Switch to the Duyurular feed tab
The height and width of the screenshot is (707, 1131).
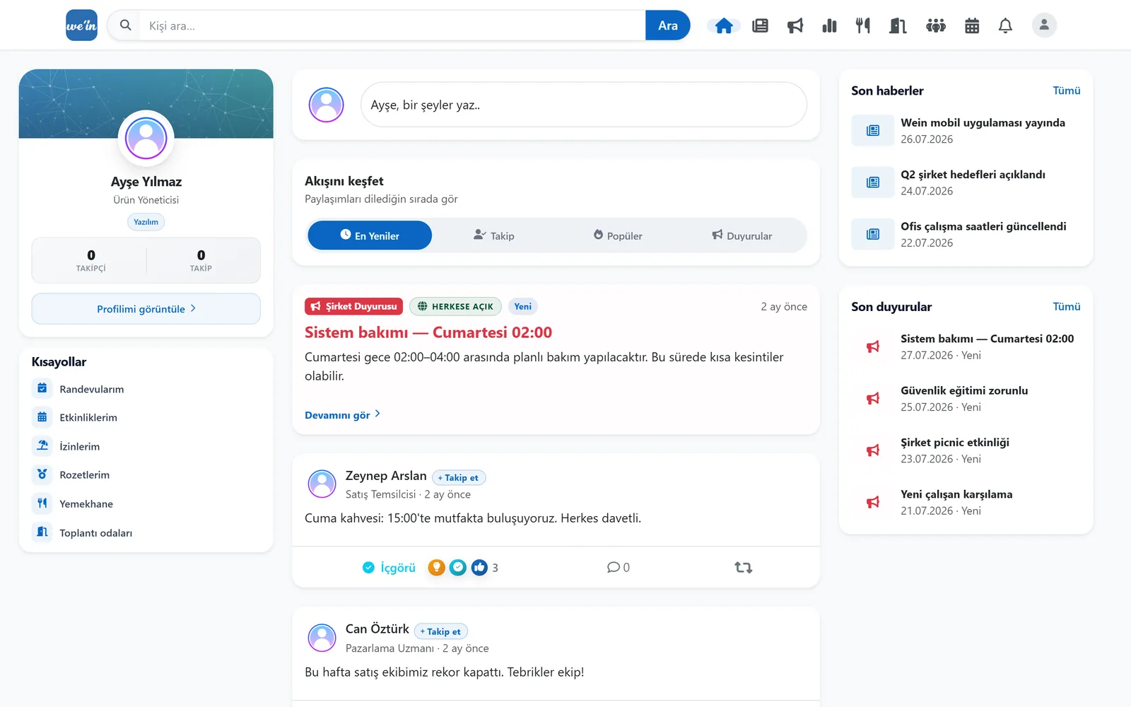[742, 235]
